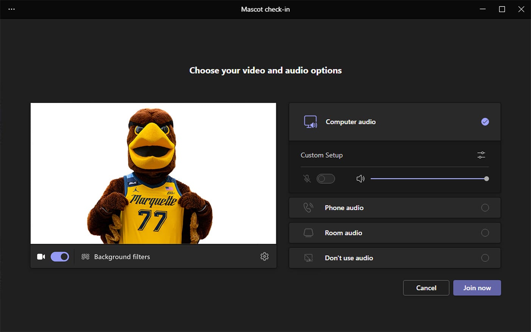Click the Background filters sparkle icon
The height and width of the screenshot is (332, 531).
(x=85, y=257)
